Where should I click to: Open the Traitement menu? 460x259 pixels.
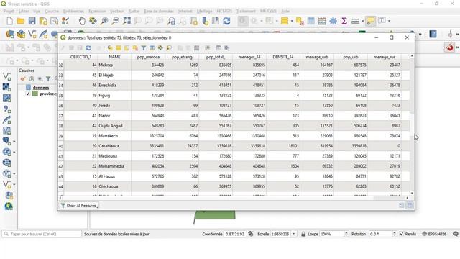pos(246,11)
